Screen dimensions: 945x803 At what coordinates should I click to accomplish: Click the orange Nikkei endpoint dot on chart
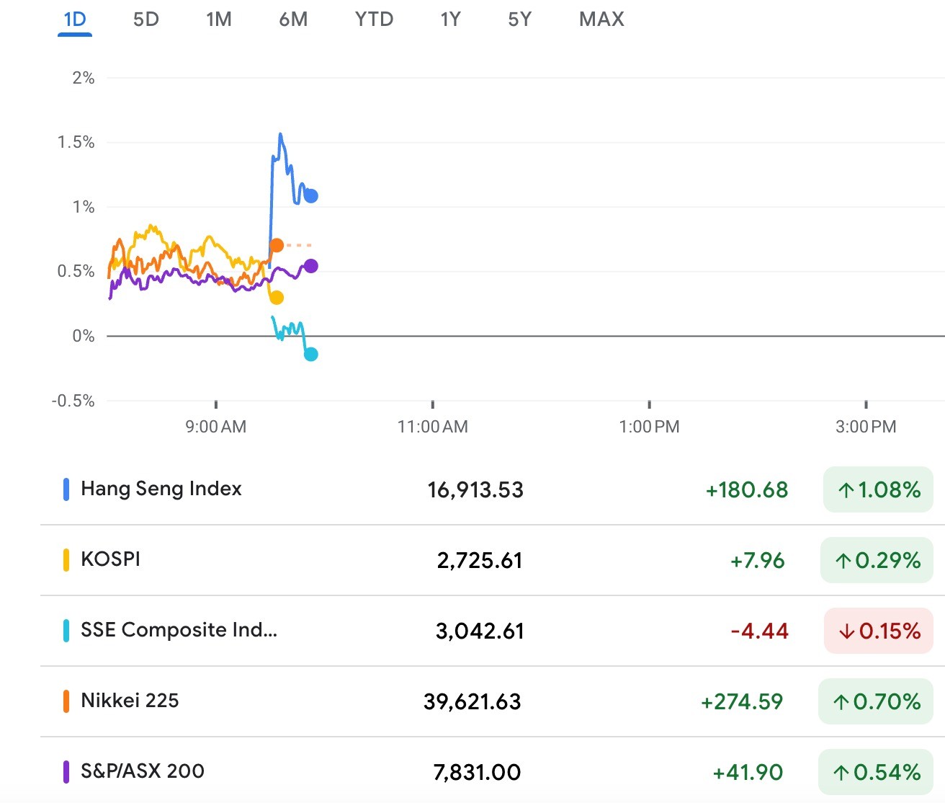tap(277, 245)
